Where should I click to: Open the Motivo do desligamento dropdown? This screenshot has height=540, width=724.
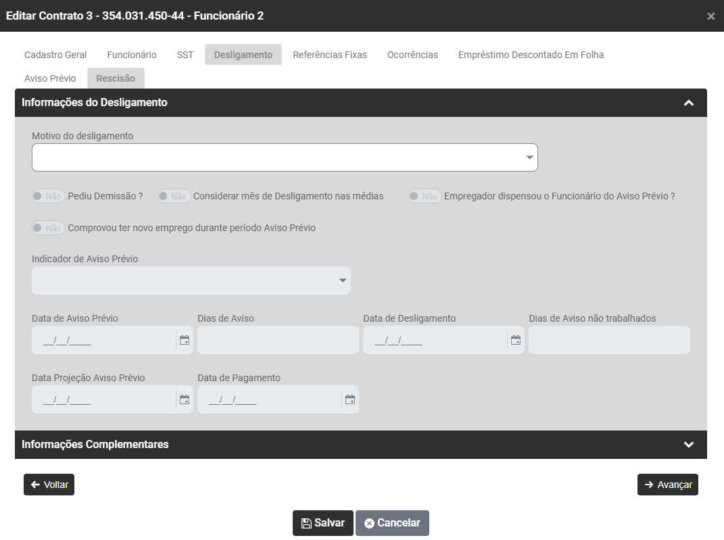(x=285, y=157)
